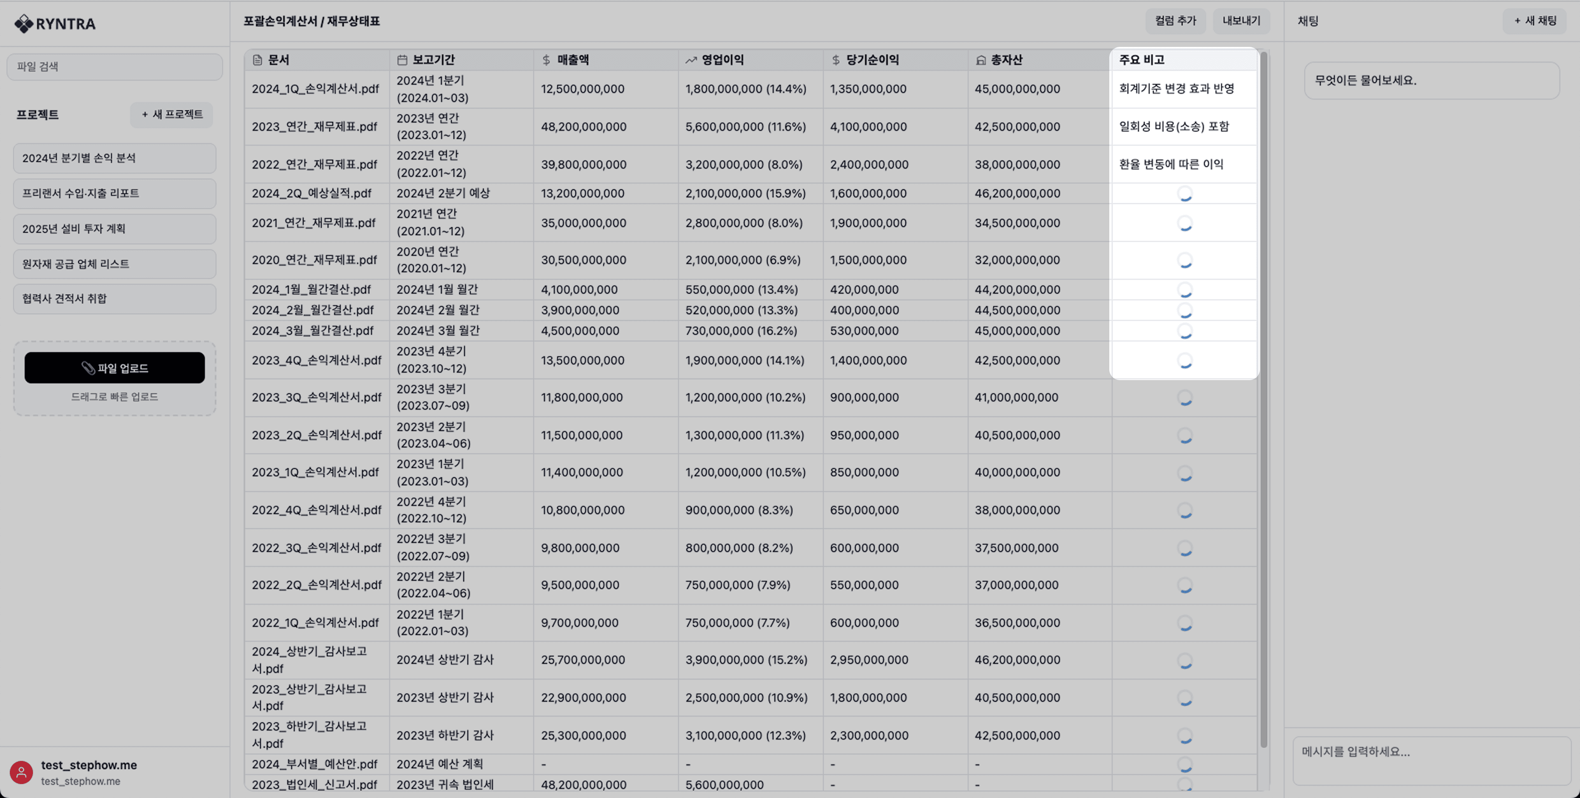Focus the 파일 검색 search field
The image size is (1580, 798).
115,66
